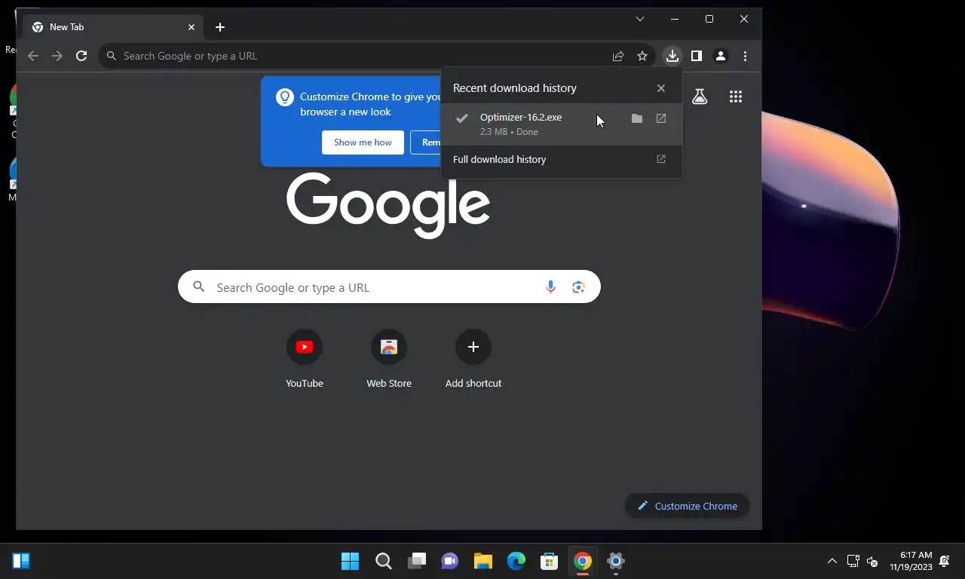Viewport: 965px width, 579px height.
Task: Open the notifications bell icon
Action: click(945, 561)
